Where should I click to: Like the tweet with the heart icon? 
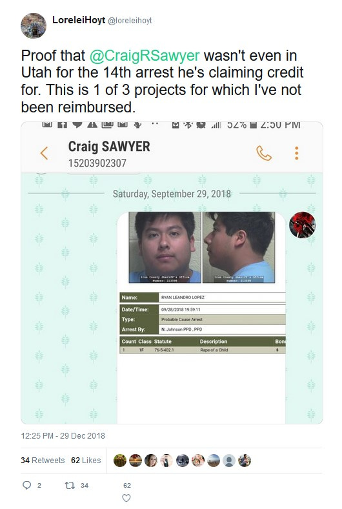126,497
